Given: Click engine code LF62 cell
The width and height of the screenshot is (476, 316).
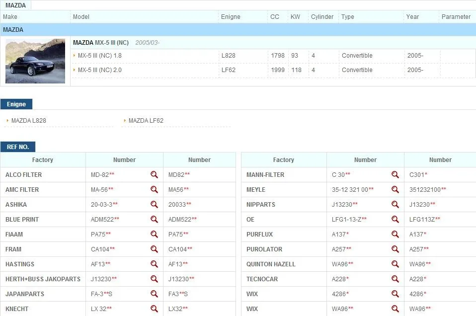Looking at the screenshot, I should tap(228, 70).
